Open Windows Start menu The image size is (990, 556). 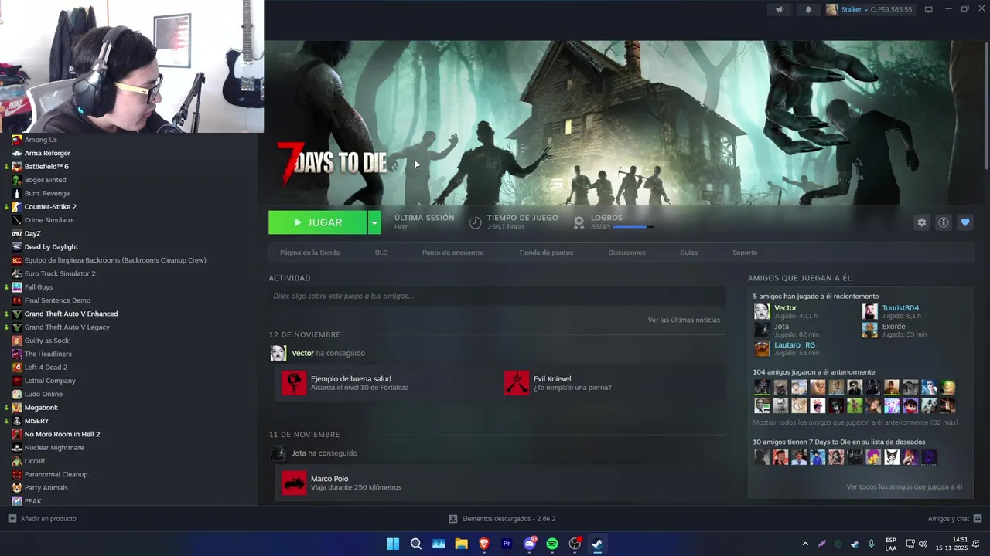tap(393, 544)
